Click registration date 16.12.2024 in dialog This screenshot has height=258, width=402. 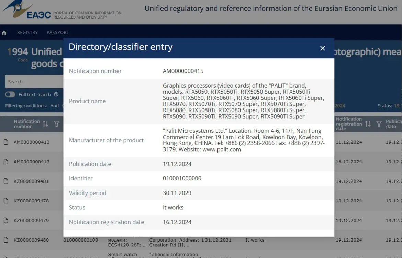[177, 222]
